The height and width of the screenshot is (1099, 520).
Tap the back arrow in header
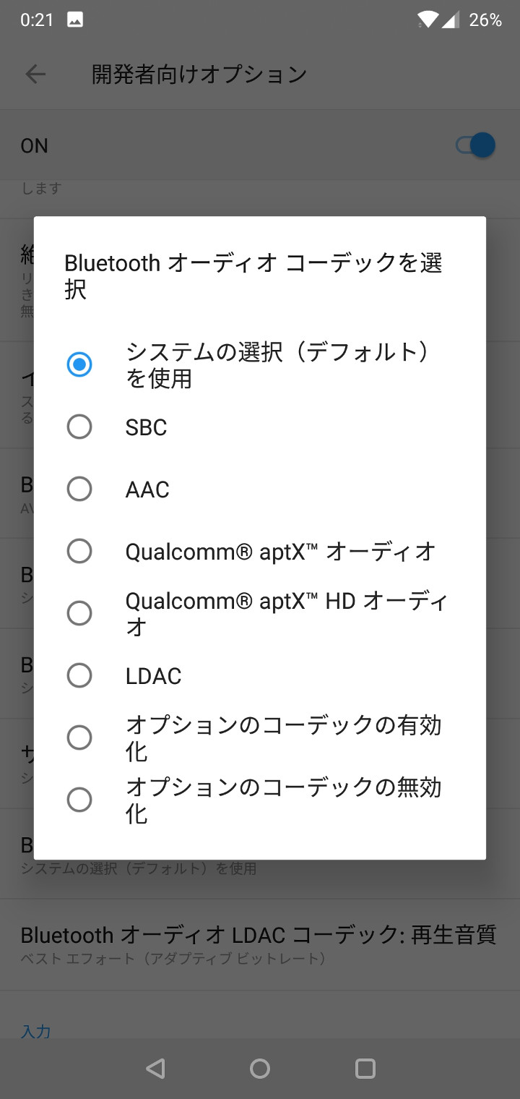point(35,74)
